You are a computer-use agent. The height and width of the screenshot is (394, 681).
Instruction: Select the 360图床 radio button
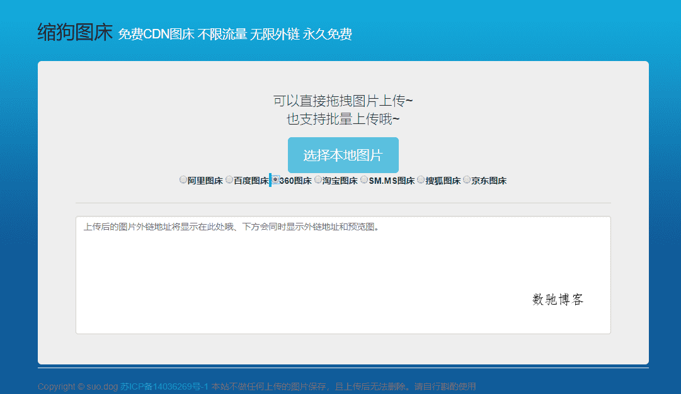pos(275,179)
